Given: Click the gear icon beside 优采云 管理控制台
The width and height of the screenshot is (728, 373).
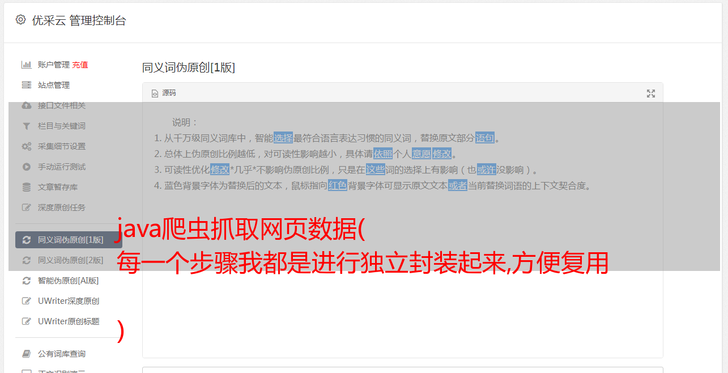Looking at the screenshot, I should click(21, 20).
